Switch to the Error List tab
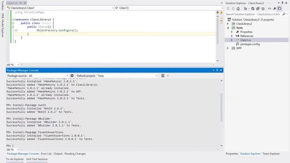 (46, 153)
